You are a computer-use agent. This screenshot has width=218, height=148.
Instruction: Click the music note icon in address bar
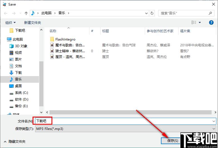[x=33, y=13]
